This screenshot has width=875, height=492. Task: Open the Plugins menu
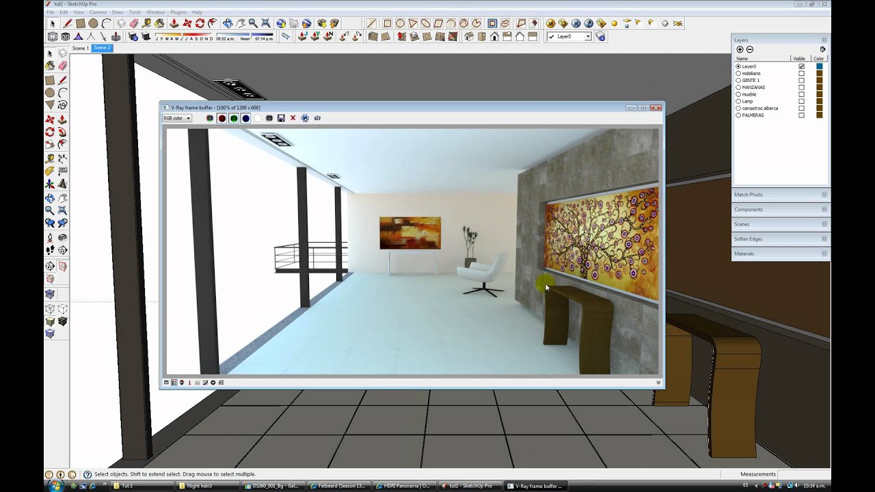click(x=178, y=12)
